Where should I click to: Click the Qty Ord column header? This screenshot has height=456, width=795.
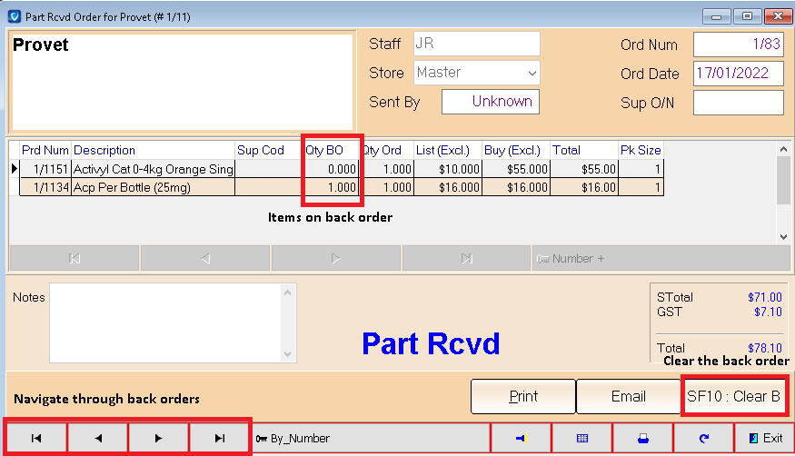coord(386,151)
